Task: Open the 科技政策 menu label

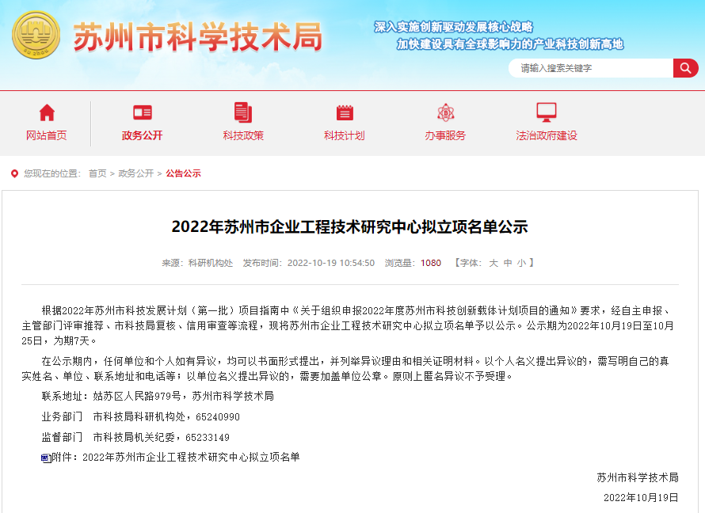Action: coord(243,135)
